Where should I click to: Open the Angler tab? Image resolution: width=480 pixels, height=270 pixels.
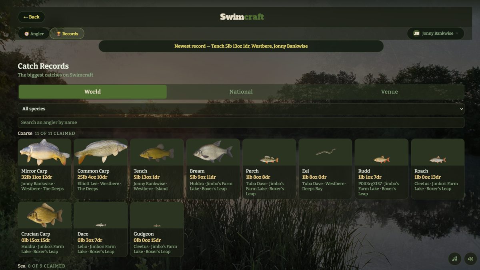tap(34, 34)
